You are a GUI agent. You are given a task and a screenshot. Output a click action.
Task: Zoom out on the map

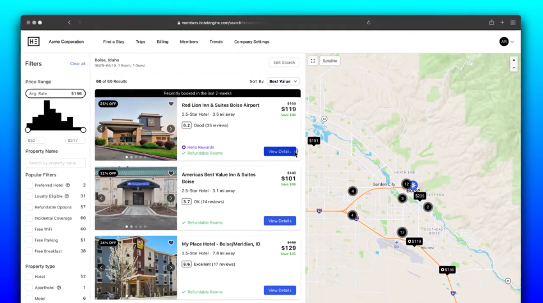(x=514, y=68)
